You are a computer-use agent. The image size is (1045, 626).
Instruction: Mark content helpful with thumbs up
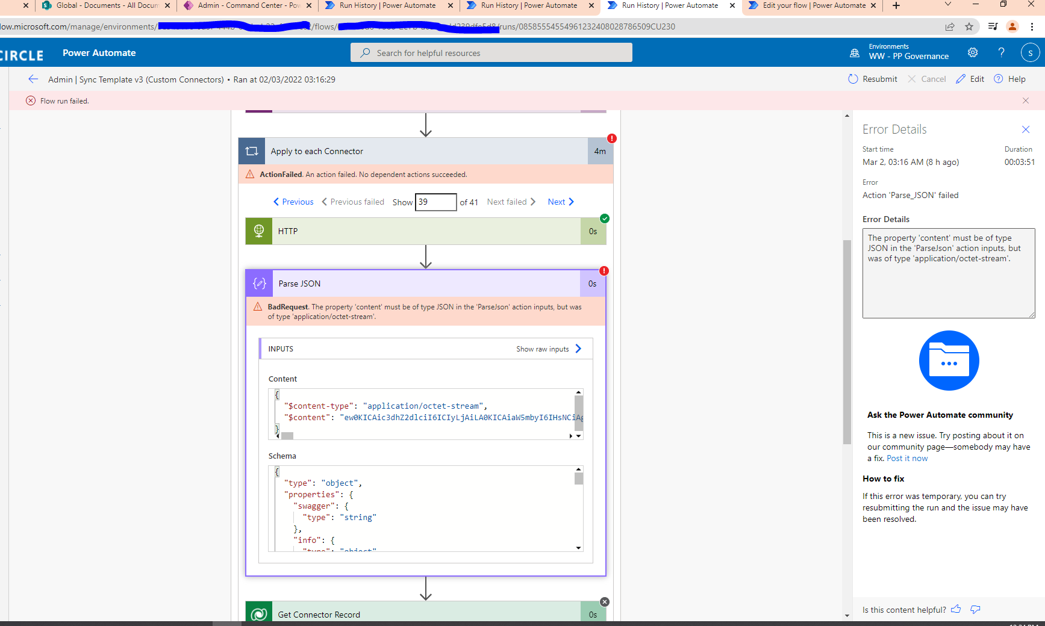click(x=956, y=609)
